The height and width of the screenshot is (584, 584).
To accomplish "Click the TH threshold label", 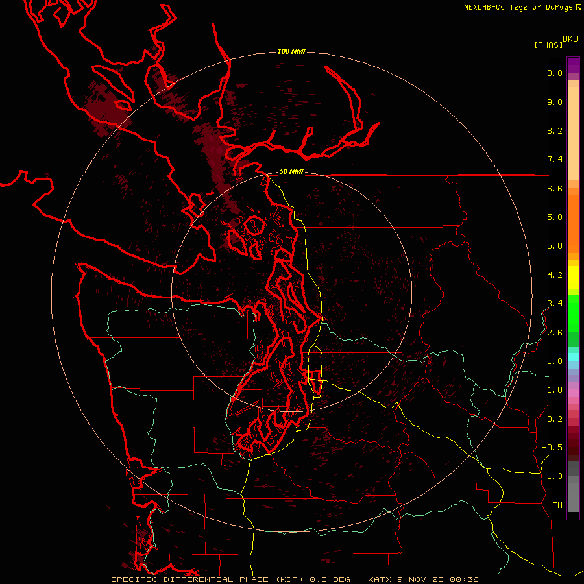I will click(x=557, y=505).
